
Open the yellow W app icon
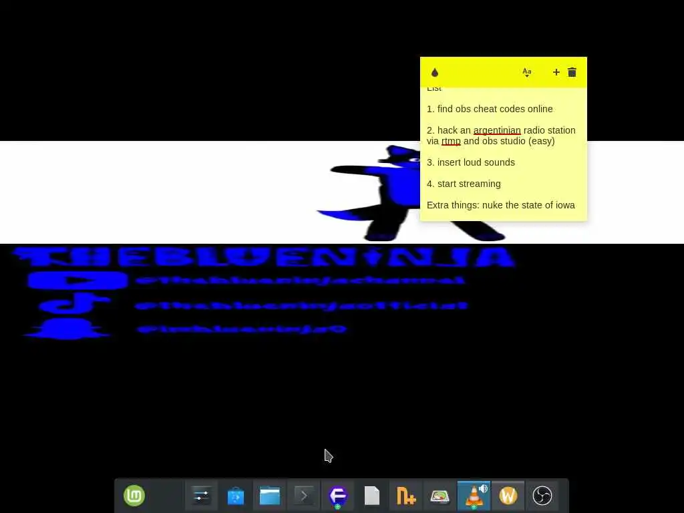[x=508, y=496]
